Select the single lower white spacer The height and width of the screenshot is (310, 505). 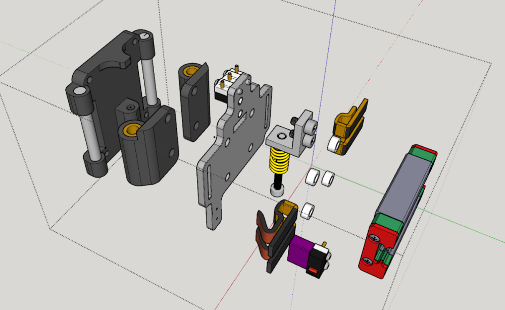308,211
